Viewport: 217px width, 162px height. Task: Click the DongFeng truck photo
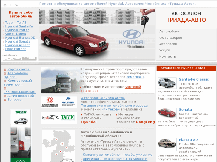[x=60, y=80]
